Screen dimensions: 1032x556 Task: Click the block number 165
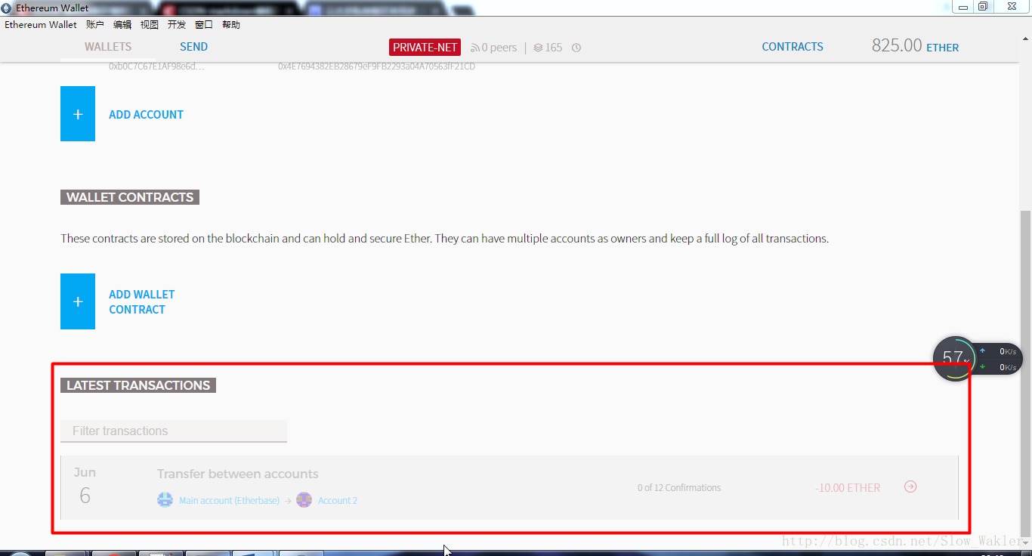click(554, 48)
